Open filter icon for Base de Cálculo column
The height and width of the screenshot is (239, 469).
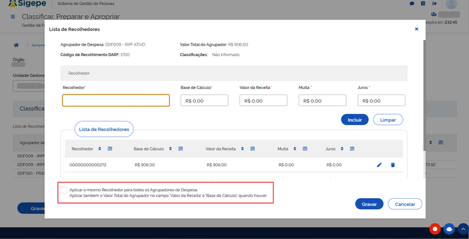coord(180,149)
